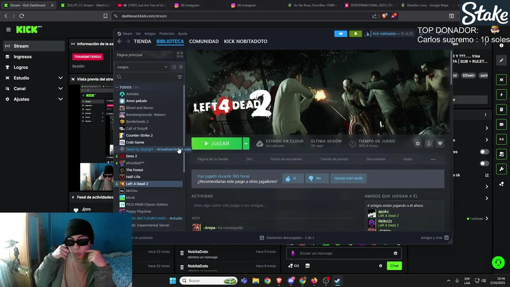This screenshot has width=510, height=287.
Task: Open Discusiones link for Left 4 Dead 2
Action: pyautogui.click(x=376, y=159)
